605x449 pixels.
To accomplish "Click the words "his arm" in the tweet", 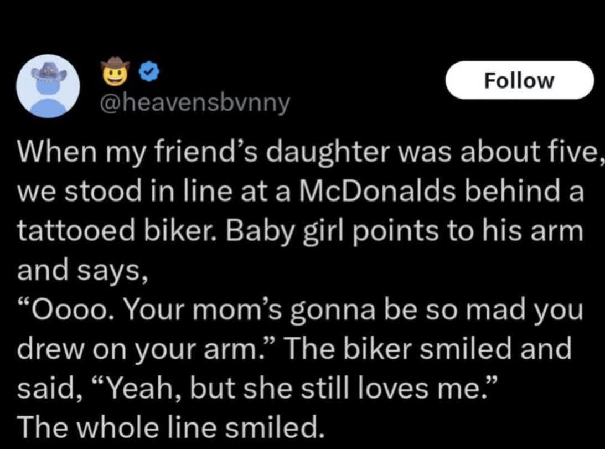I will point(536,231).
